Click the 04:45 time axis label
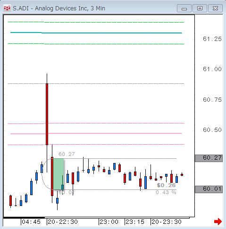 (31, 222)
